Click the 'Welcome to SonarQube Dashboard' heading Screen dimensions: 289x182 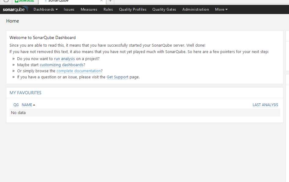pos(42,37)
